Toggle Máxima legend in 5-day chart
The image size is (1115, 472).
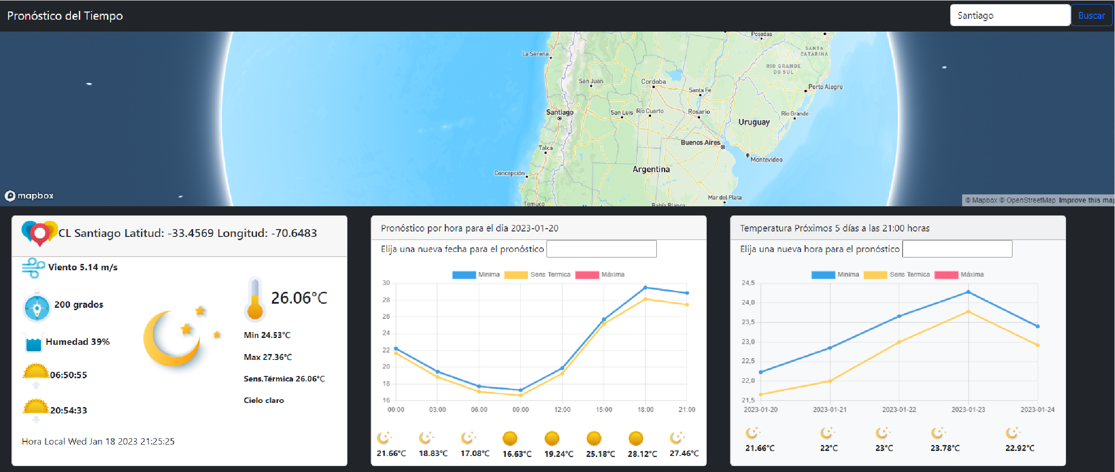tap(959, 275)
